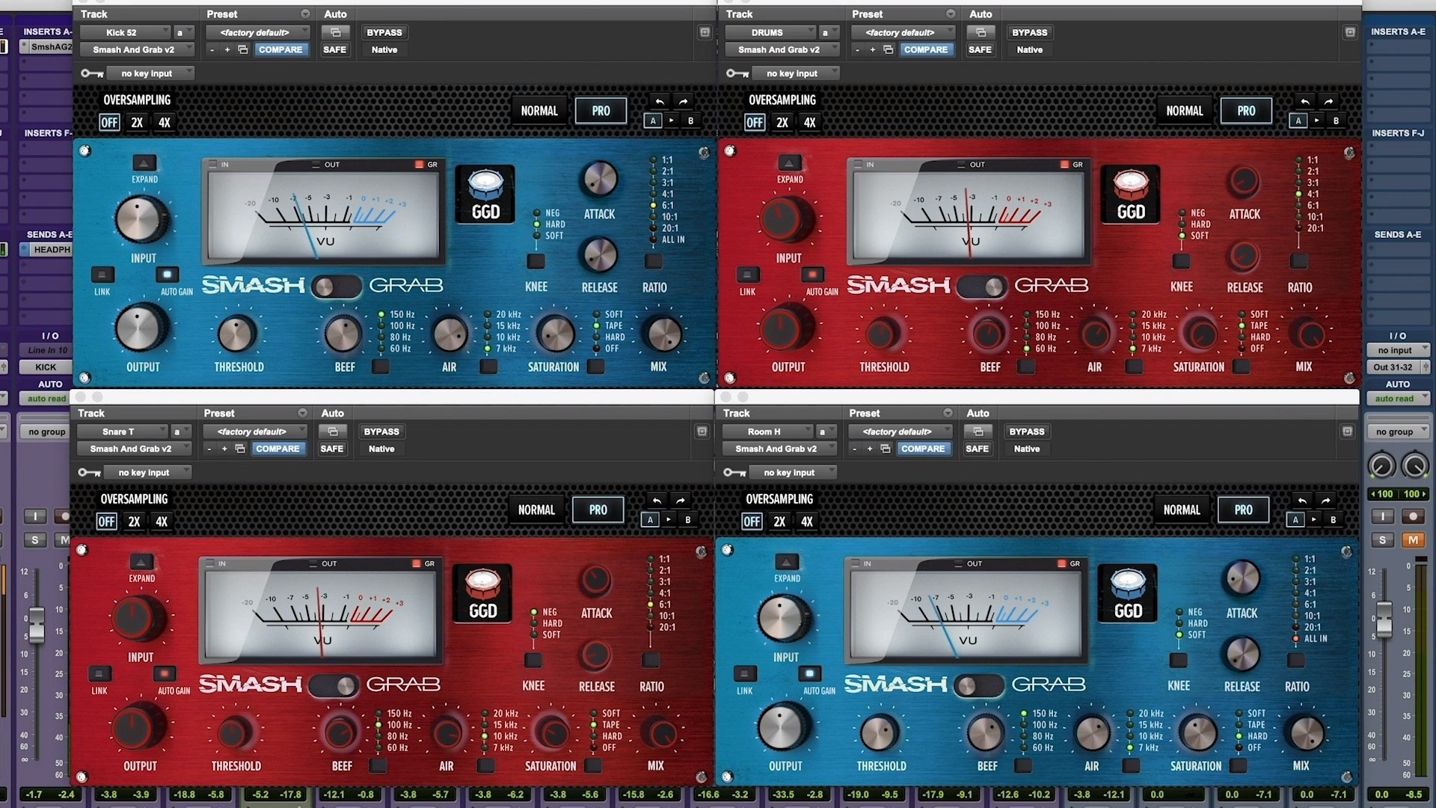Enable Link in Kick 52 plugin
Viewport: 1436px width, 808px height.
click(x=102, y=275)
